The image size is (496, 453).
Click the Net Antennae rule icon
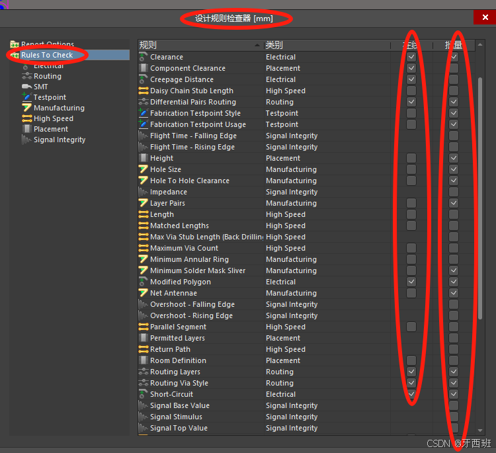click(x=144, y=293)
